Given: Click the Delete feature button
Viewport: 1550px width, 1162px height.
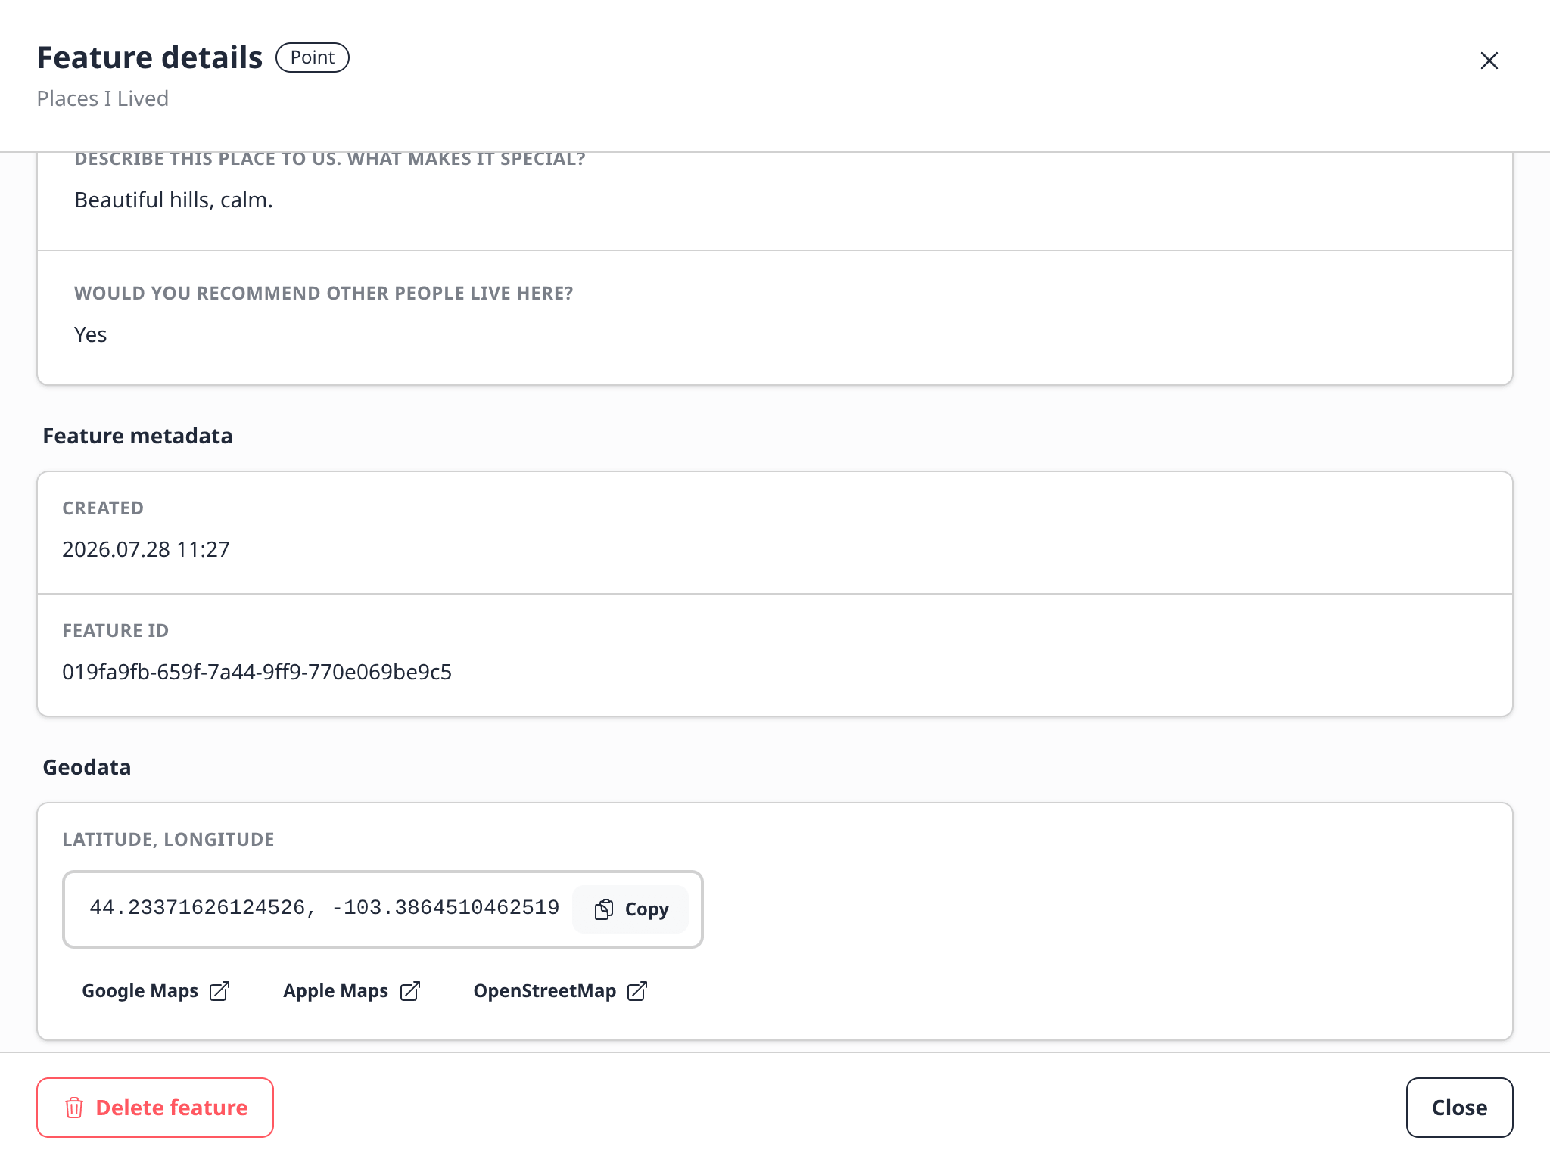Looking at the screenshot, I should click(155, 1108).
